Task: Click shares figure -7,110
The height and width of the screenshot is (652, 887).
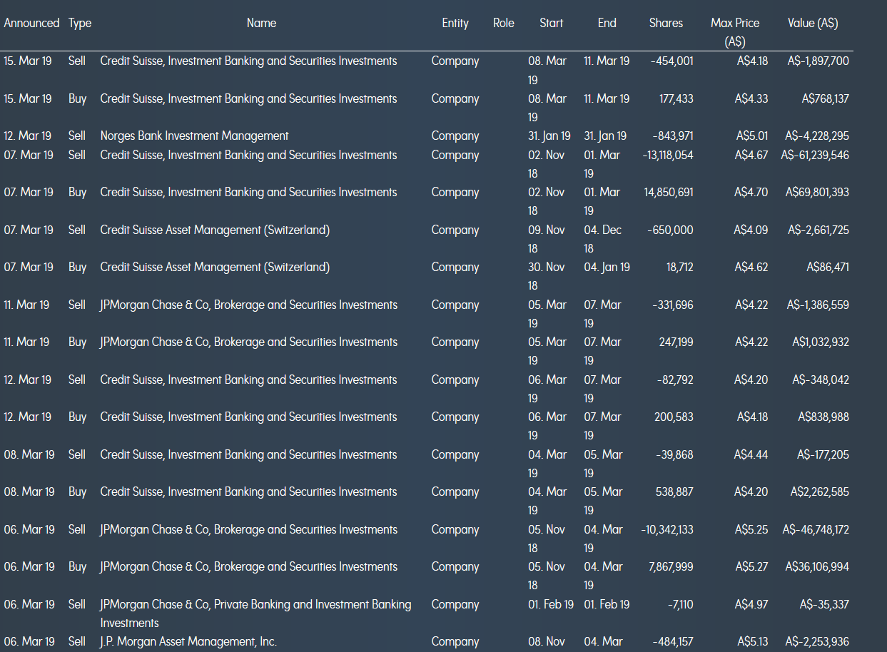Action: (x=681, y=604)
